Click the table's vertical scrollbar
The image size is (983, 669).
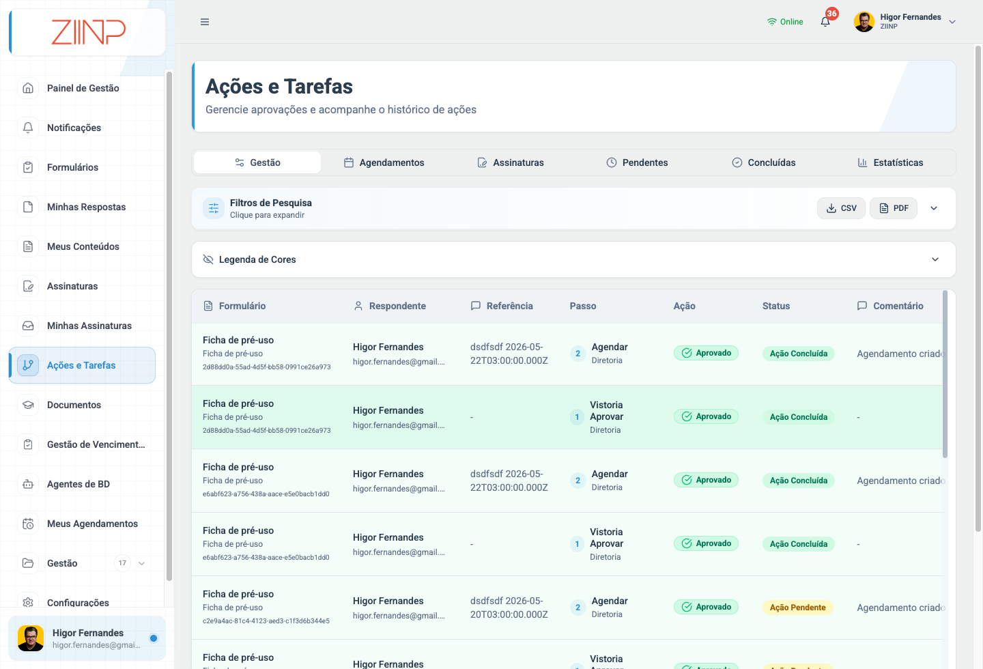point(945,374)
